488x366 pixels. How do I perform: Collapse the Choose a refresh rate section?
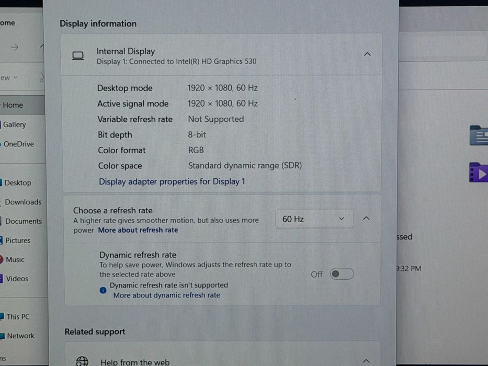click(366, 219)
